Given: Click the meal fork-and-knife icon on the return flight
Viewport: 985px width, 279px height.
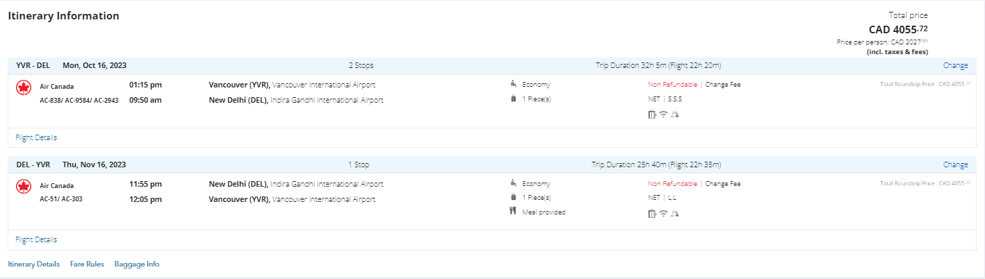Looking at the screenshot, I should point(513,212).
